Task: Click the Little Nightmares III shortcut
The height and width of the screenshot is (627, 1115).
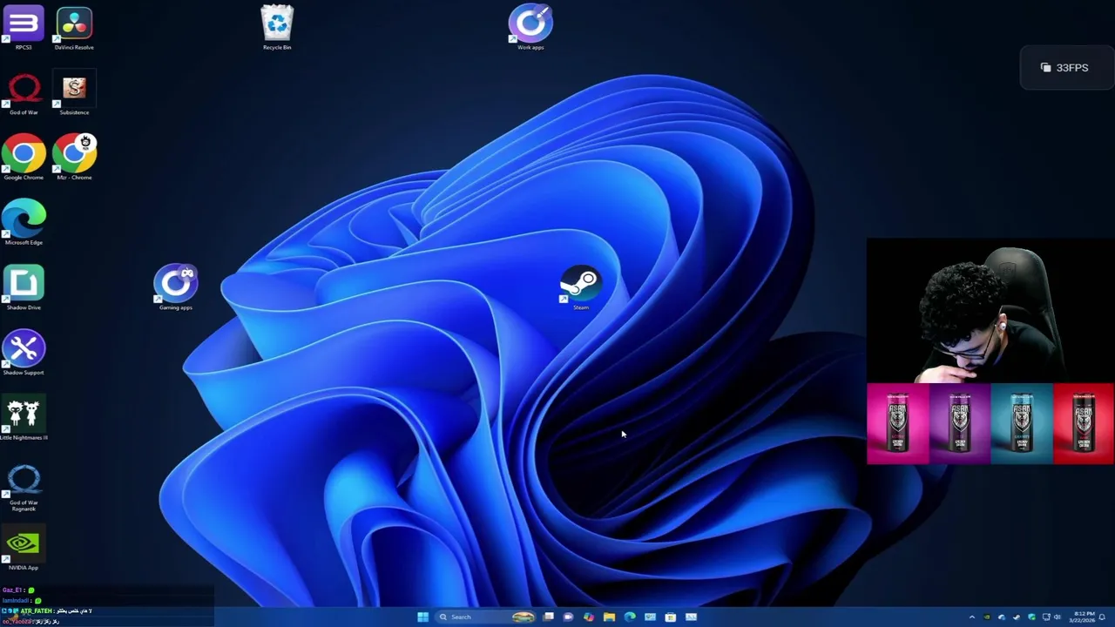Action: pos(24,418)
